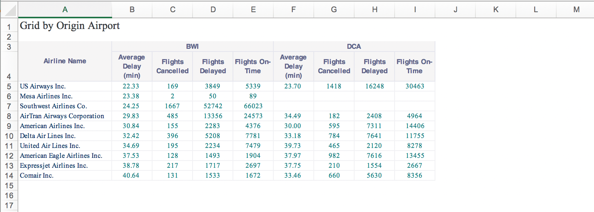Select cell containing 52742
The width and height of the screenshot is (594, 212).
pyautogui.click(x=213, y=106)
